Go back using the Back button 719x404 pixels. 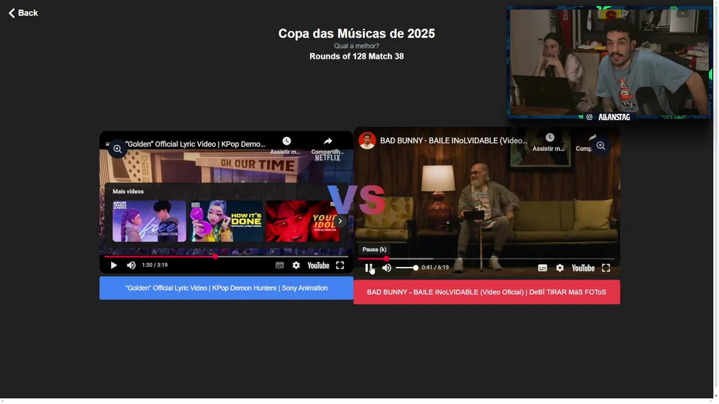point(23,13)
